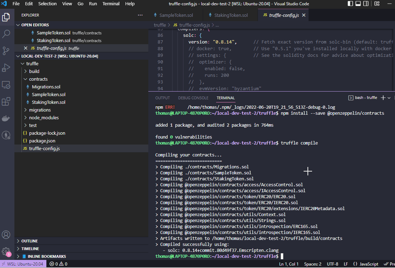
Task: Open the Docker view in activity bar
Action: (6, 118)
